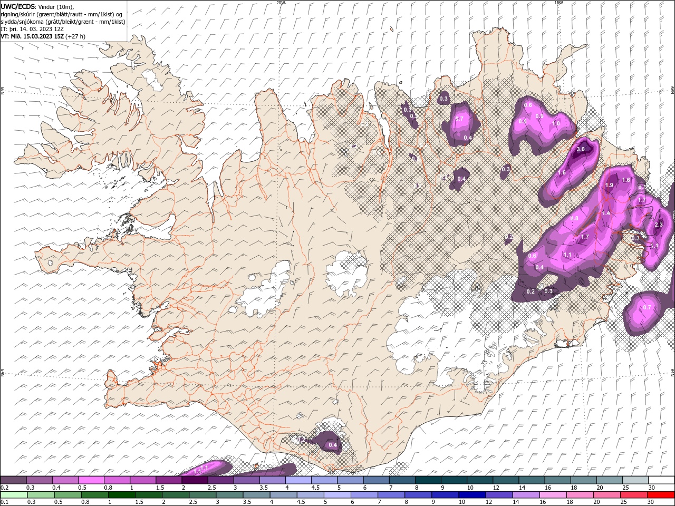Click the red bottom legend swatch after 30
Viewport: 675px width, 506px height.
661,495
